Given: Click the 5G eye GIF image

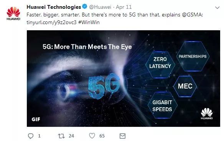Looking at the screenshot, I should coord(124,79).
